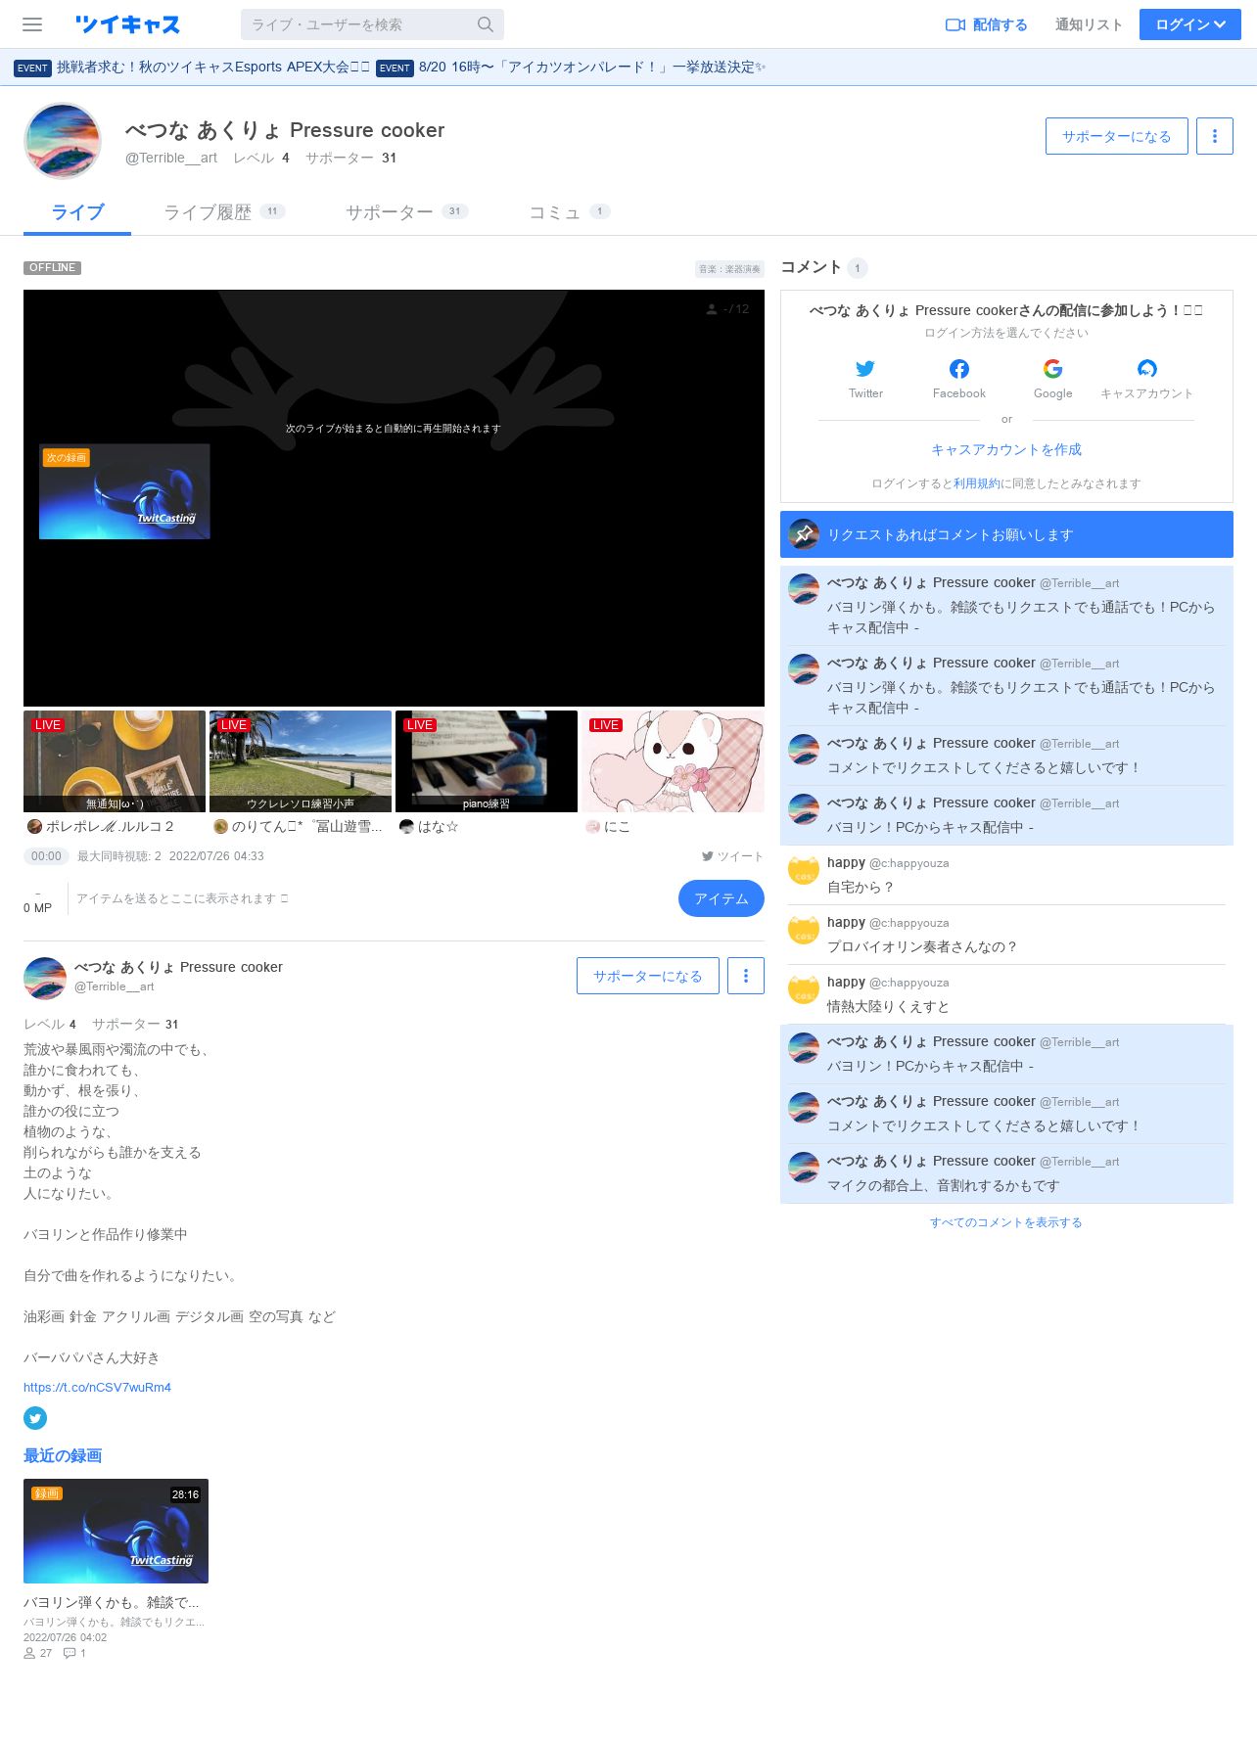Click viewer count icon in player
This screenshot has width=1257, height=1743.
(x=712, y=309)
